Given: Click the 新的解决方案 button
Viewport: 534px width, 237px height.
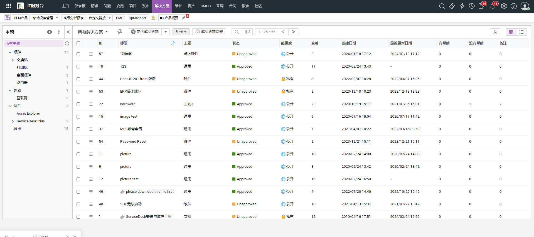Looking at the screenshot, I should tap(145, 32).
